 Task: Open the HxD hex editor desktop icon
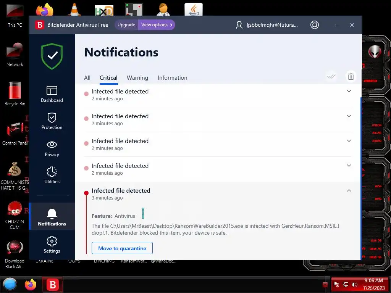[104, 10]
